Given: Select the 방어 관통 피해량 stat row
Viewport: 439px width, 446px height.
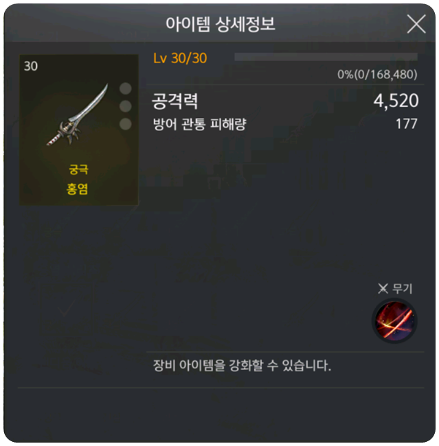Looking at the screenshot, I should (x=285, y=124).
